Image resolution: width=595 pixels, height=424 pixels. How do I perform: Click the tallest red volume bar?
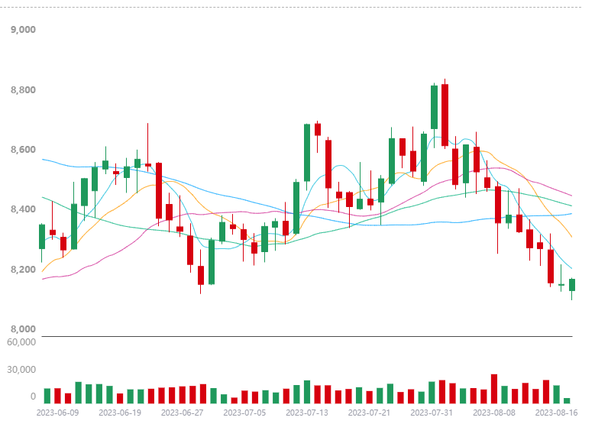[x=494, y=389]
